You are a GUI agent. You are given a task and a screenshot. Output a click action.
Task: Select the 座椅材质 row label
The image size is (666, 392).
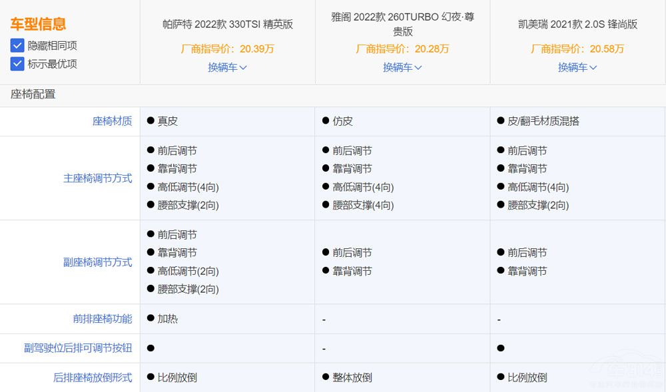point(113,121)
